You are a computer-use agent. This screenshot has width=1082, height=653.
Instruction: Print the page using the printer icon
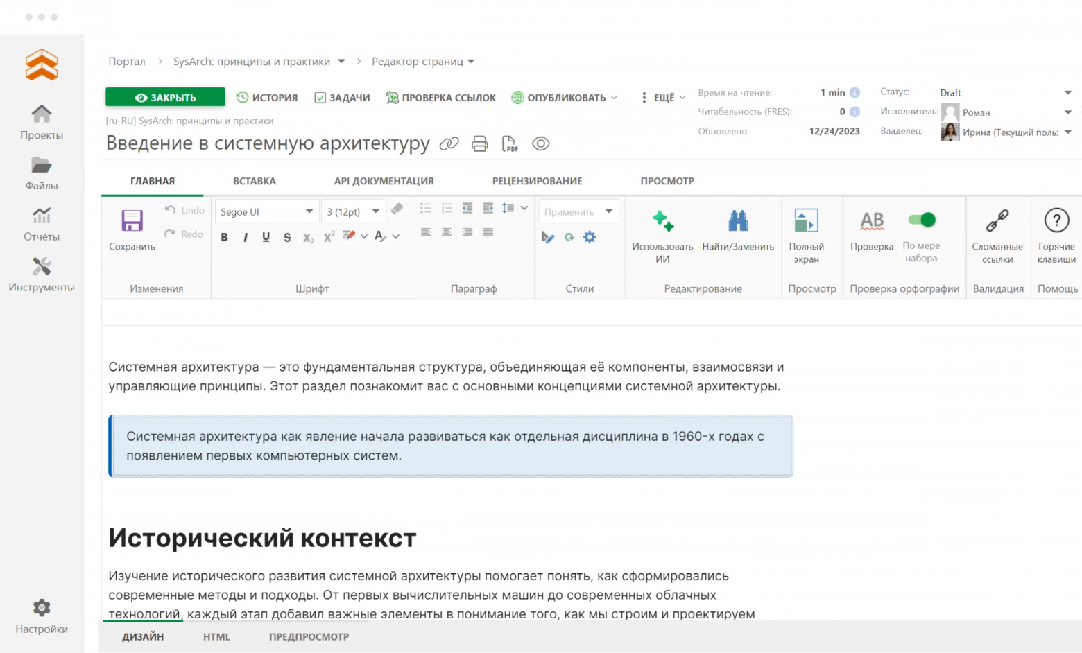(x=479, y=143)
